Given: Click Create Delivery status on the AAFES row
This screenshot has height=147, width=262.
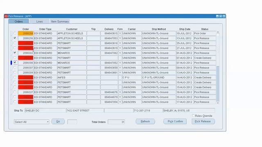Looking at the screenshot, I should 205,78.
